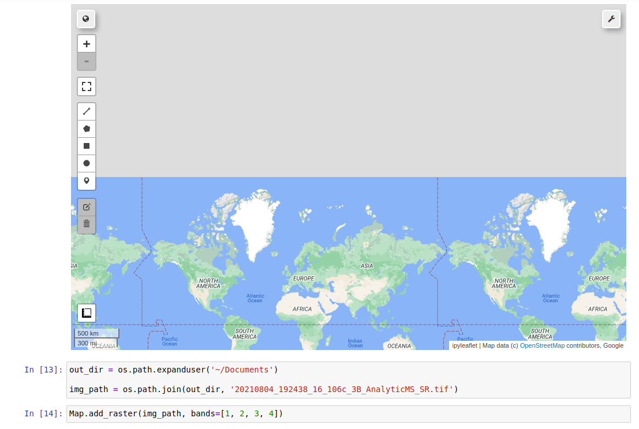Select the marker placement tool
This screenshot has width=639, height=429.
click(87, 180)
